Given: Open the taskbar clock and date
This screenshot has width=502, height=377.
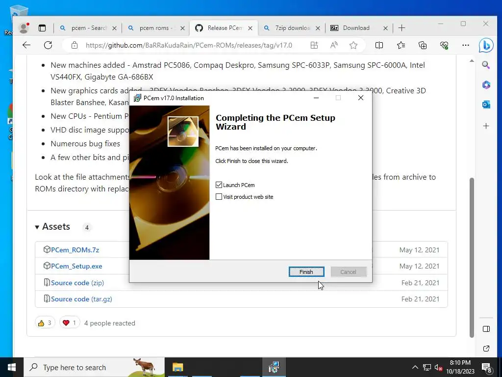Looking at the screenshot, I should click(x=460, y=367).
